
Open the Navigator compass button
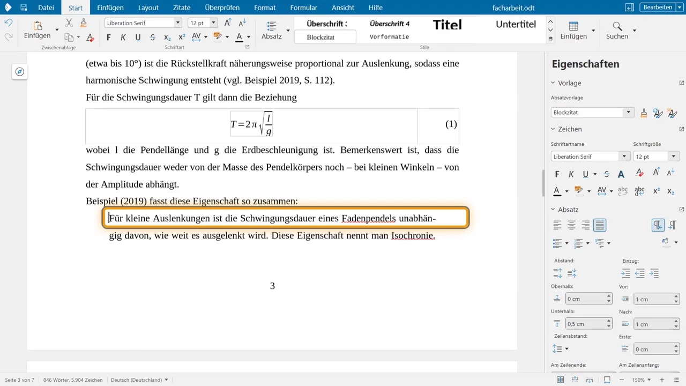pos(20,72)
